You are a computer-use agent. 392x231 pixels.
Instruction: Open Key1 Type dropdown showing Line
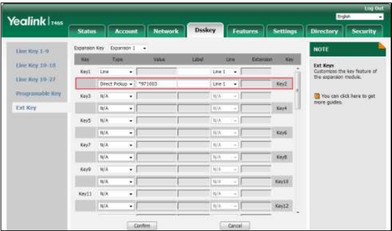116,72
